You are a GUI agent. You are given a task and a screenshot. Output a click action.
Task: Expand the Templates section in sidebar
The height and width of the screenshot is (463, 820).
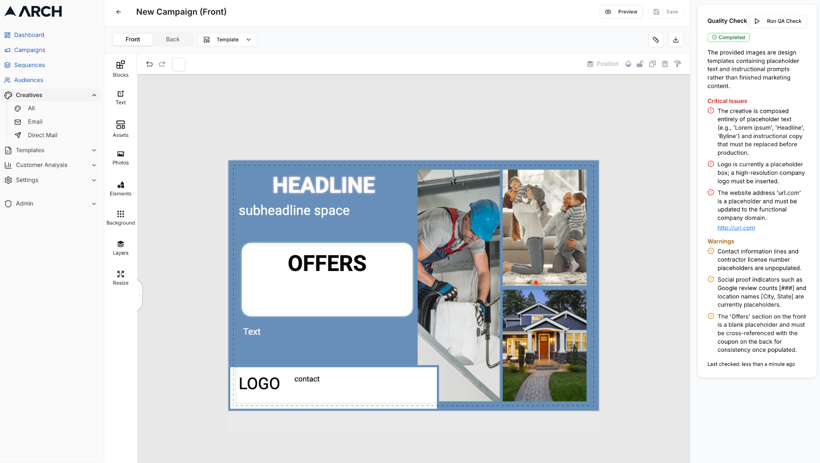(51, 150)
